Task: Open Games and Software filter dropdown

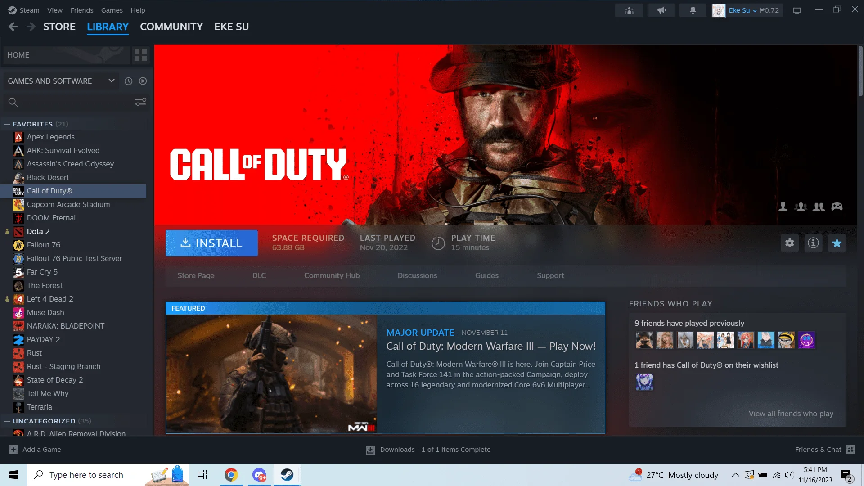Action: (x=61, y=81)
